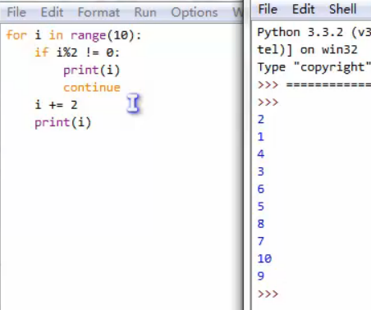The height and width of the screenshot is (310, 371).
Task: Open the Format menu
Action: tap(98, 12)
